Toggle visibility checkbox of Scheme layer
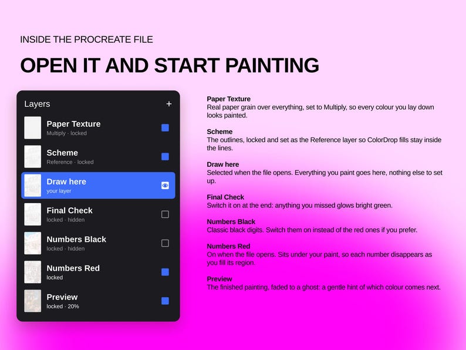This screenshot has width=466, height=350. click(x=166, y=157)
